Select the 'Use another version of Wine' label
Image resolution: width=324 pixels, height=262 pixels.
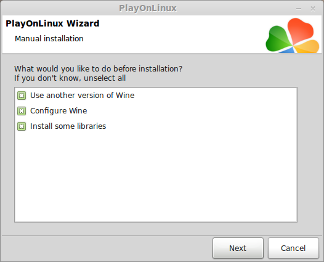click(83, 96)
